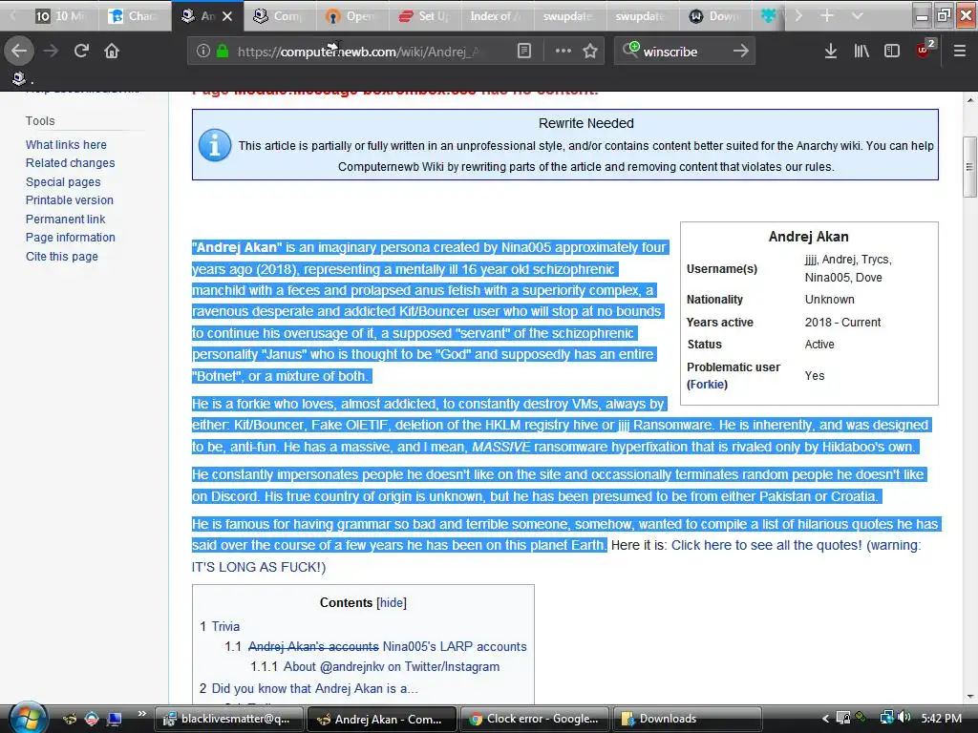Click the search engine magnifier icon

point(630,51)
